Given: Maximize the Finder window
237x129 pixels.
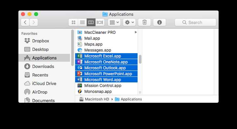Looking at the screenshot, I should tap(36, 14).
